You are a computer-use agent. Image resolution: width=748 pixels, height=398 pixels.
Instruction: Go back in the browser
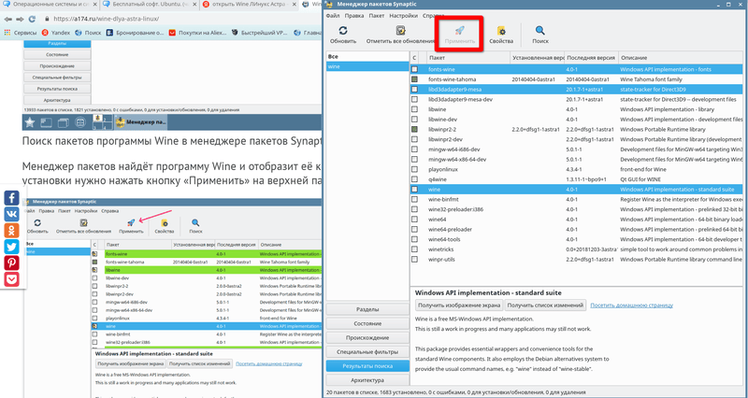(8, 19)
